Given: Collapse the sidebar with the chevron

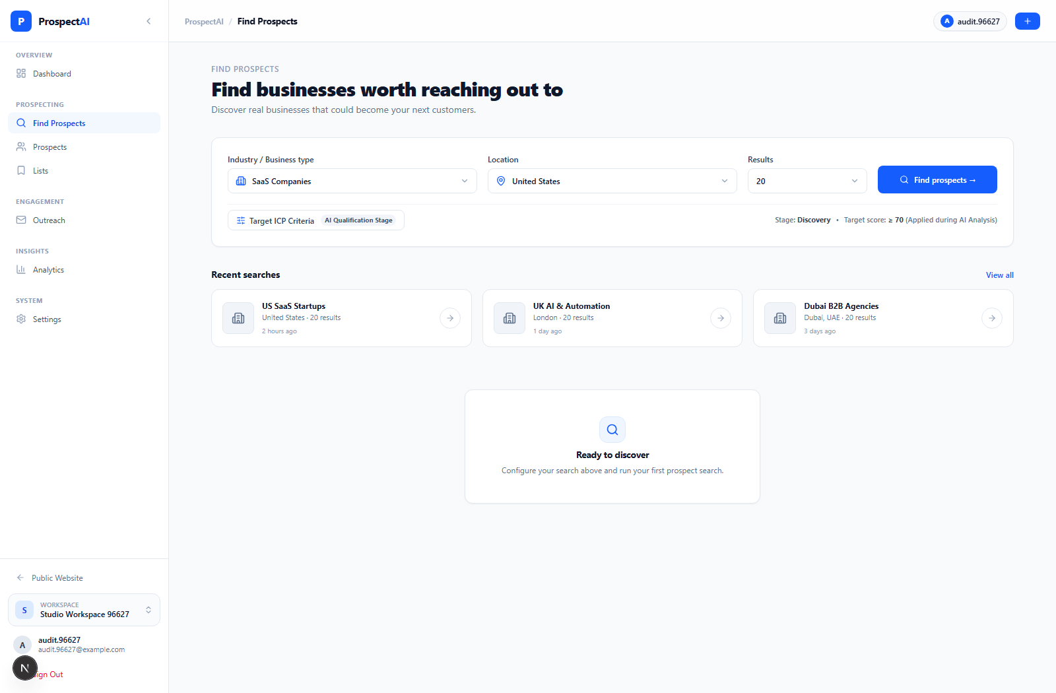Looking at the screenshot, I should pyautogui.click(x=148, y=21).
